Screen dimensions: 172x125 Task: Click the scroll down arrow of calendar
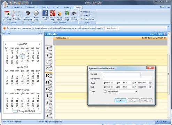click(169, 118)
